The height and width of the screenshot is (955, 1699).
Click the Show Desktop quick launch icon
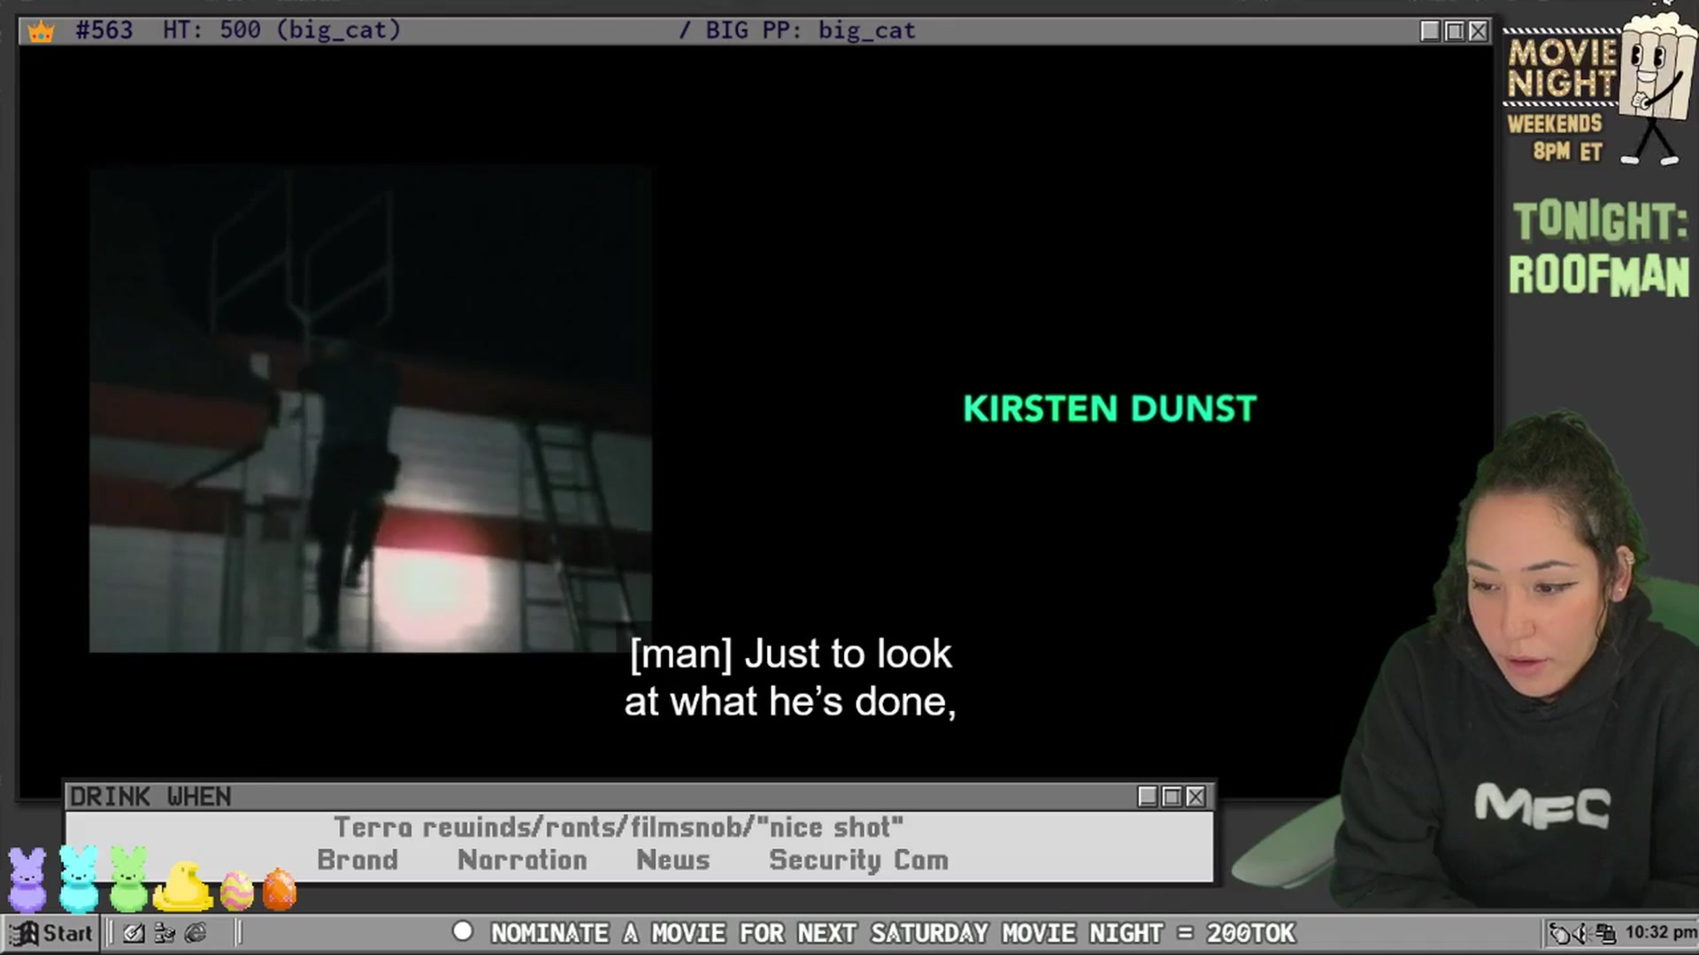134,933
